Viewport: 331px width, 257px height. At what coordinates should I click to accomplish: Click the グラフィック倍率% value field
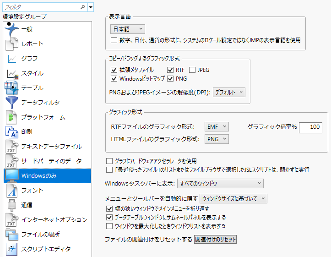[310, 127]
